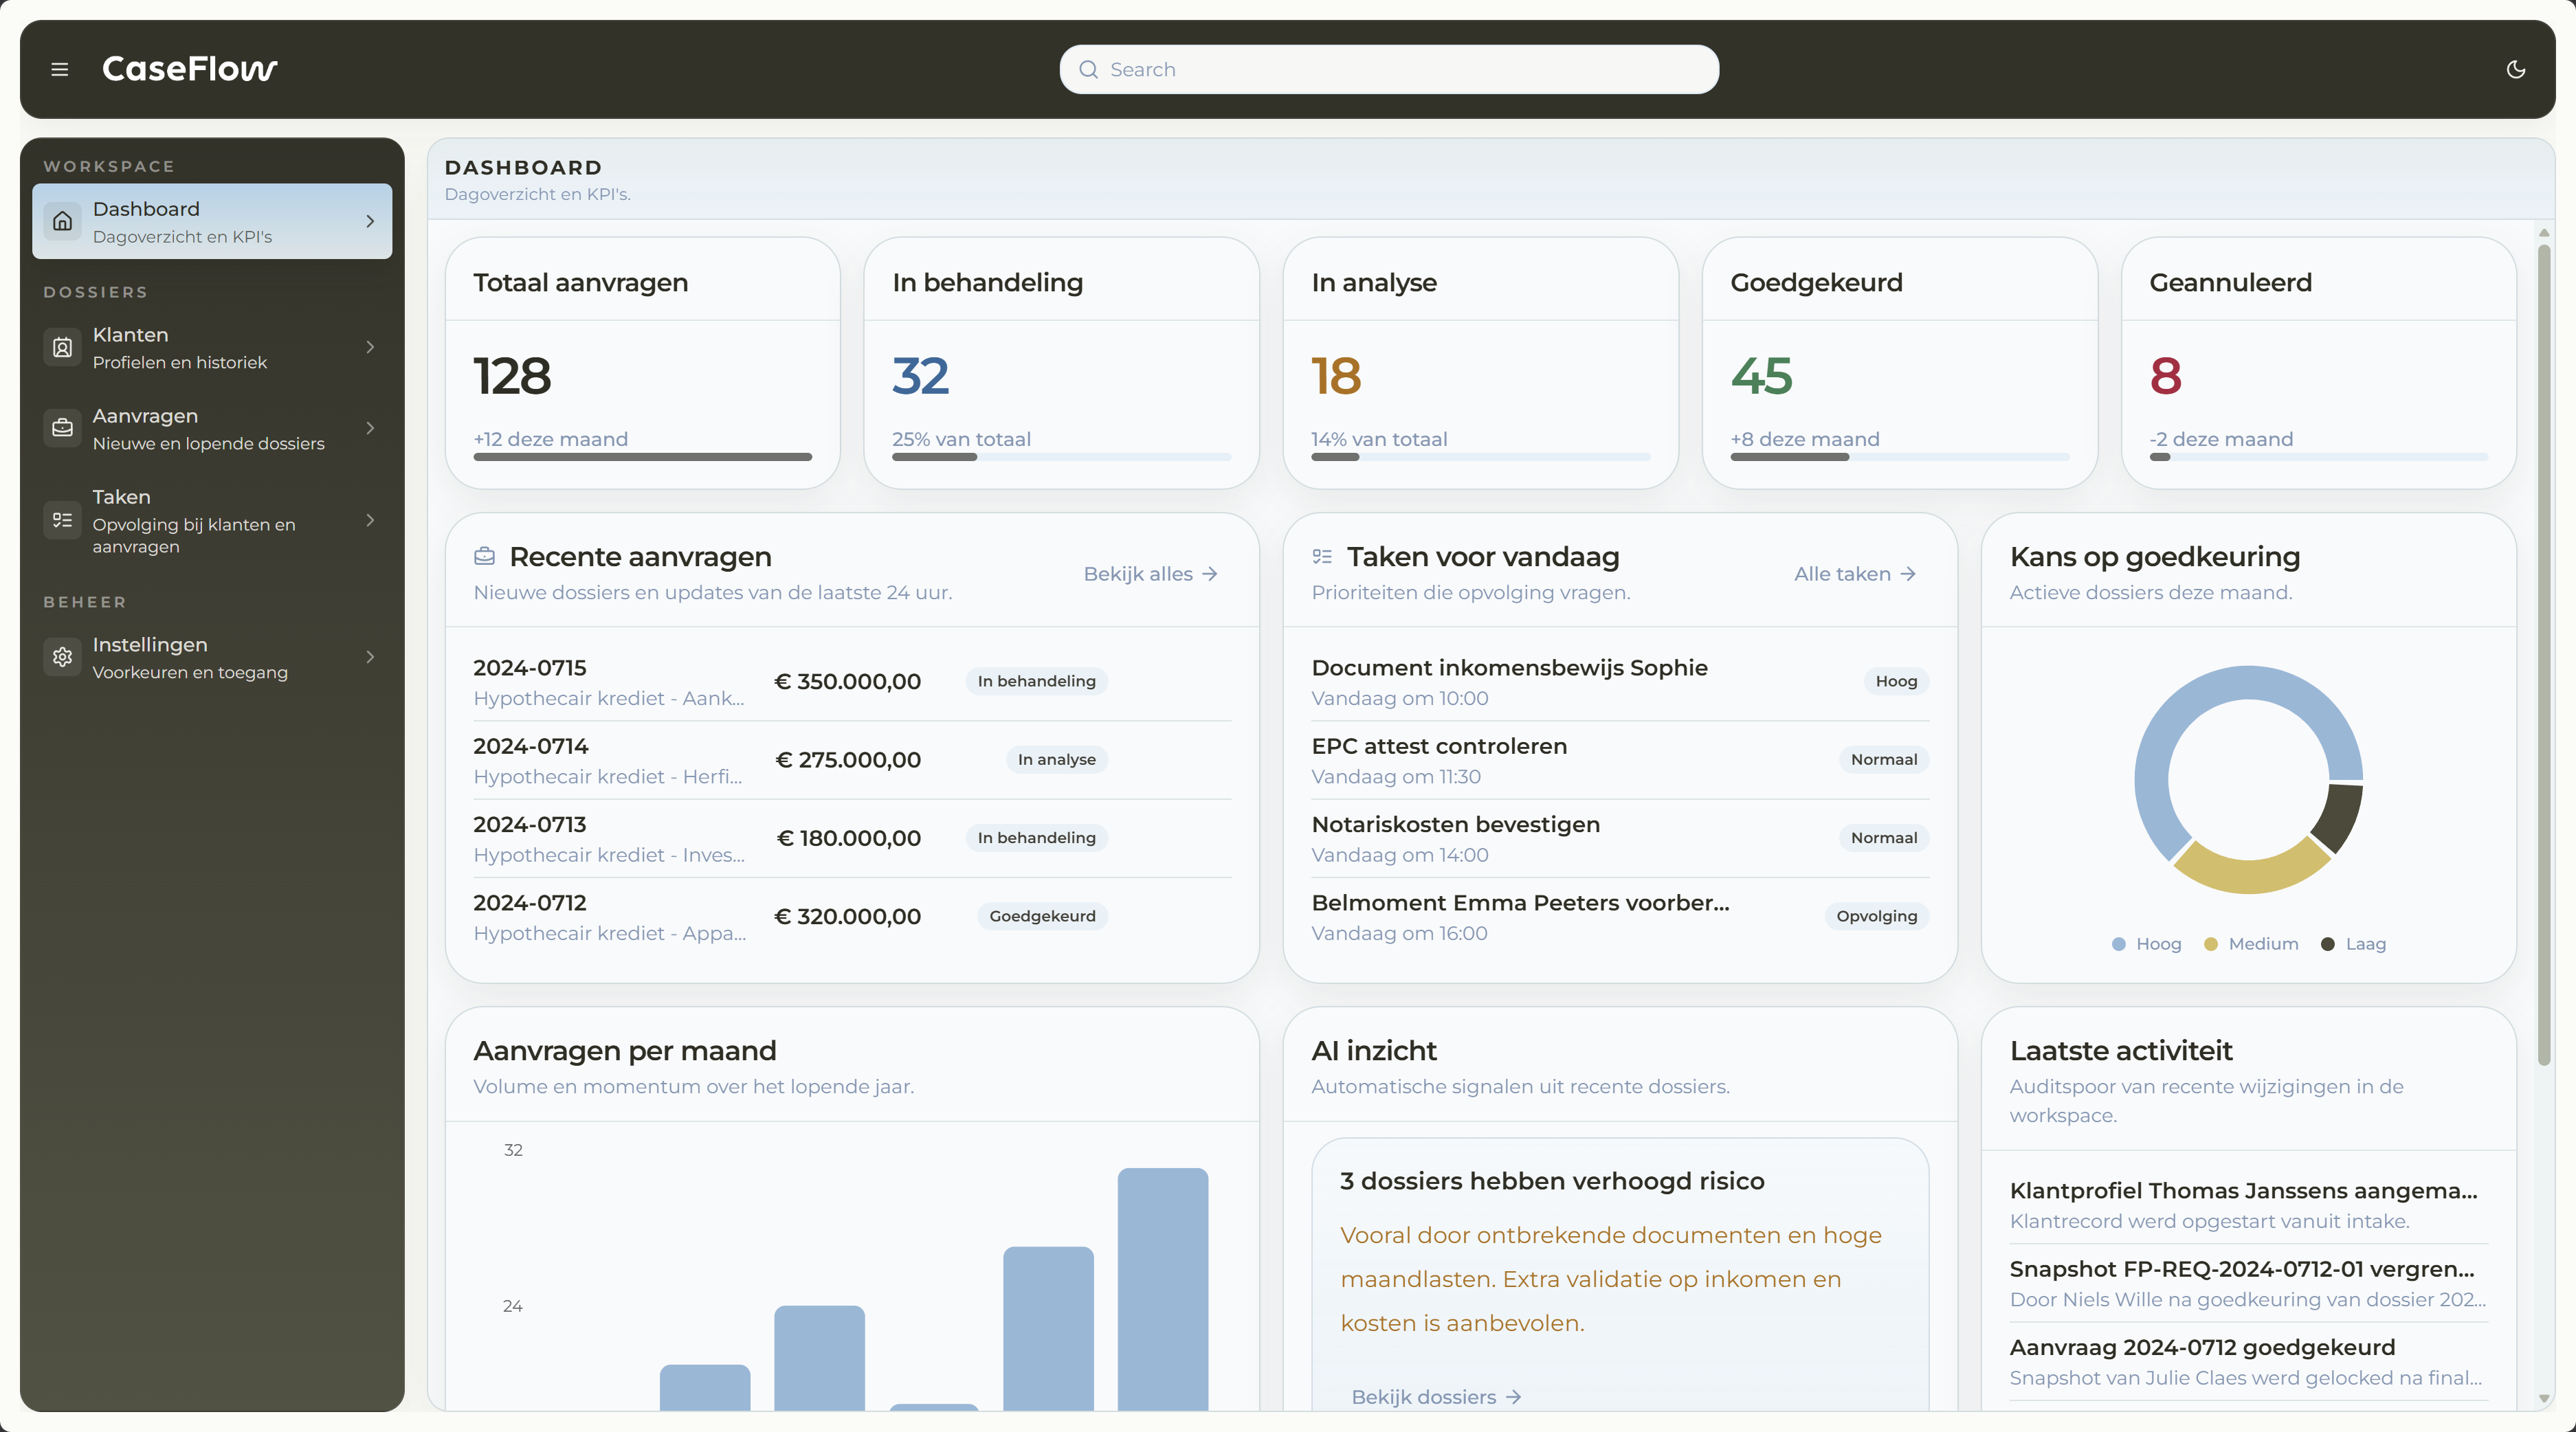The image size is (2576, 1432).
Task: Click the Totaal aanvragen card value 128
Action: (512, 376)
